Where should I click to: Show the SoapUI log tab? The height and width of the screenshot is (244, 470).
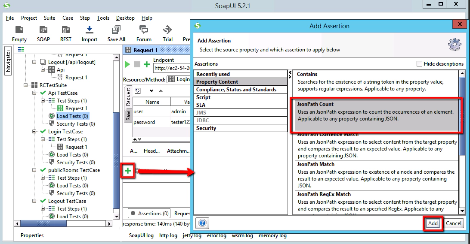coord(141,235)
